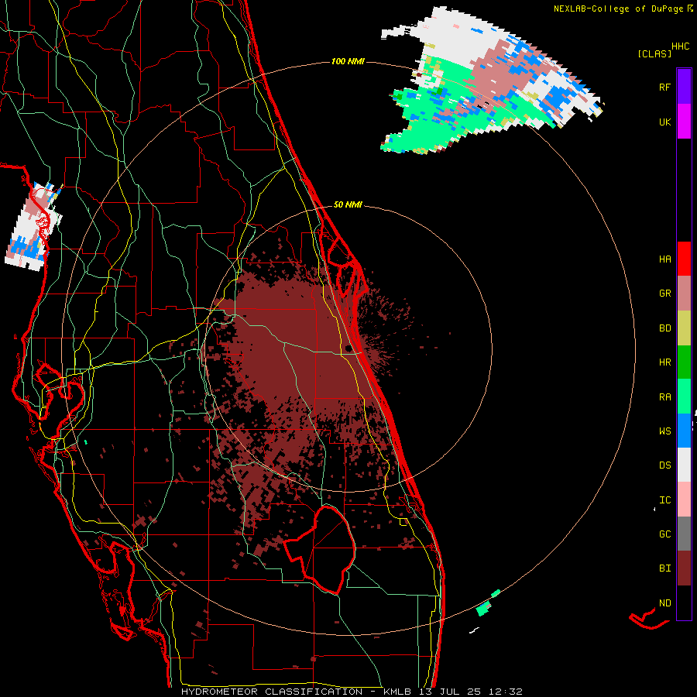The width and height of the screenshot is (697, 697).
Task: Click the '[CLAS]' units label
Action: coord(654,53)
